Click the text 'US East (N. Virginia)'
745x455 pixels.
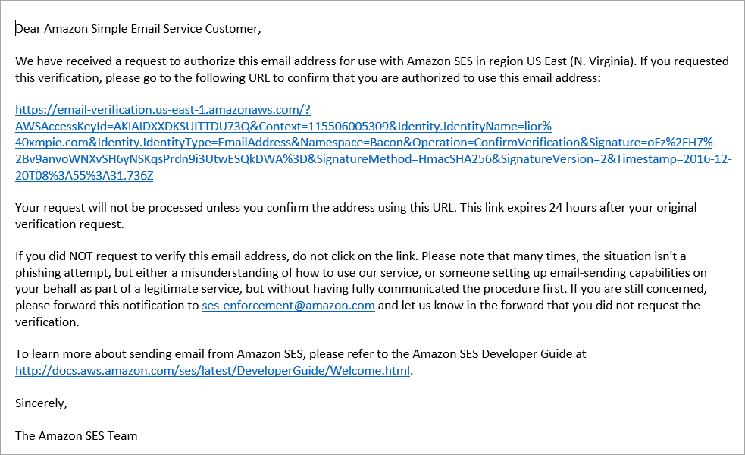tap(580, 61)
